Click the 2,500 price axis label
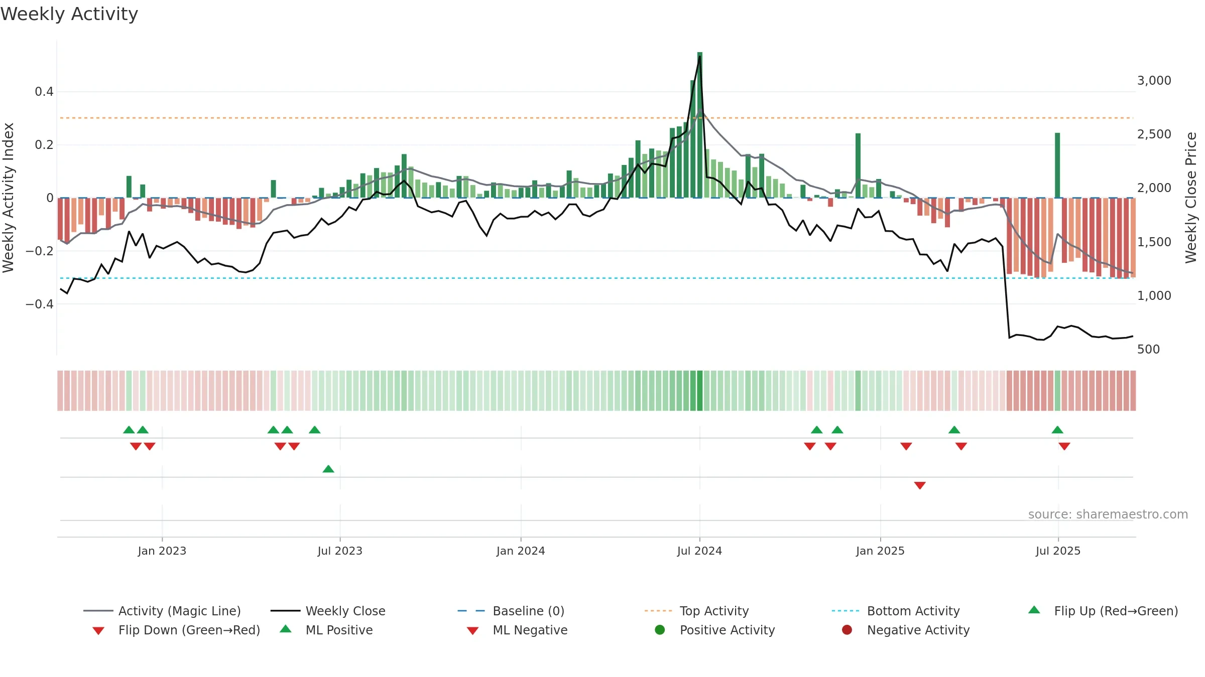The width and height of the screenshot is (1205, 677). point(1154,134)
